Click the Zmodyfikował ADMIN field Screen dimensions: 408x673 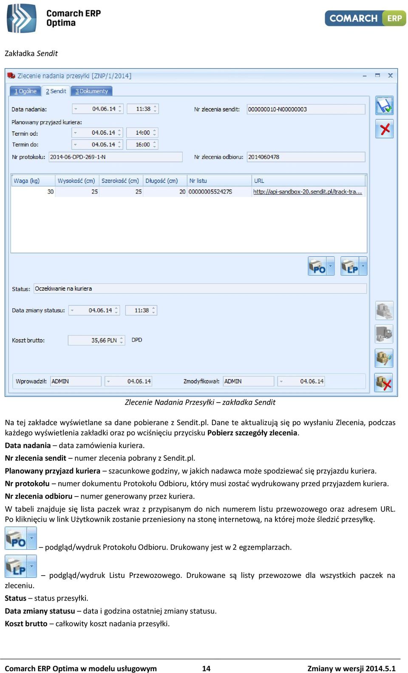coord(248,381)
